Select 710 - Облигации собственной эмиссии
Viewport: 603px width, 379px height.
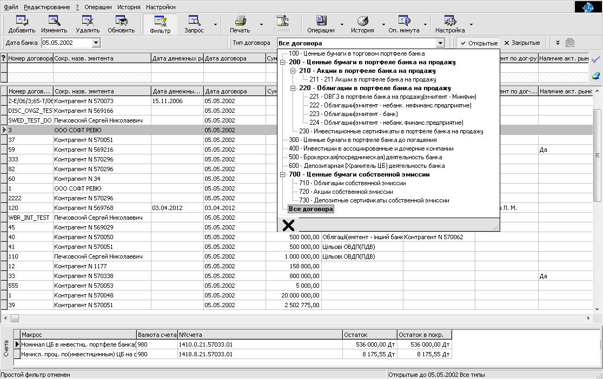pyautogui.click(x=353, y=183)
